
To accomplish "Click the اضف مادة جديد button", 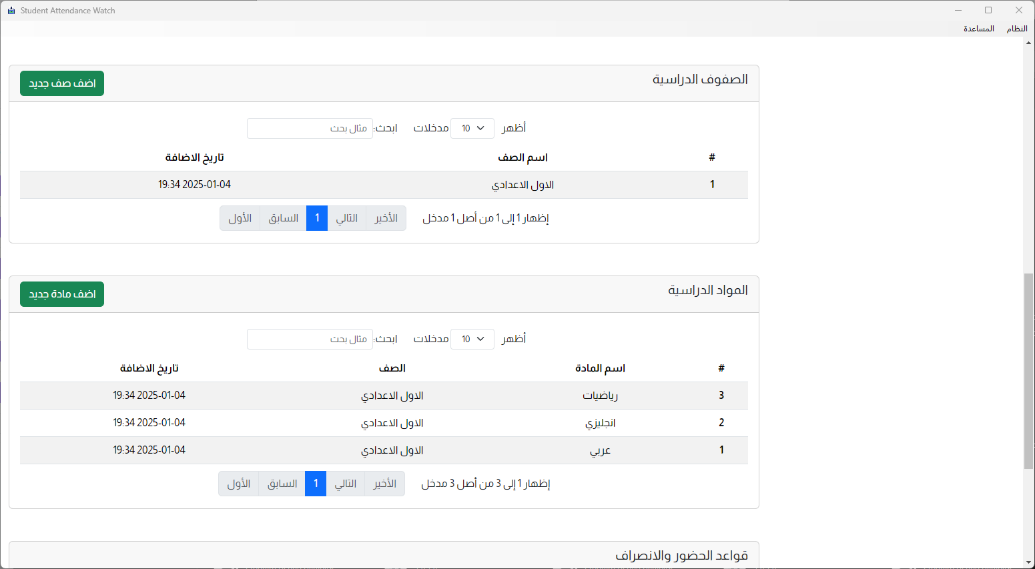I will tap(62, 294).
